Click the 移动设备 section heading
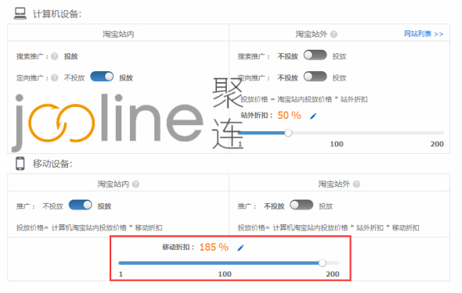The height and width of the screenshot is (293, 462). pyautogui.click(x=52, y=164)
